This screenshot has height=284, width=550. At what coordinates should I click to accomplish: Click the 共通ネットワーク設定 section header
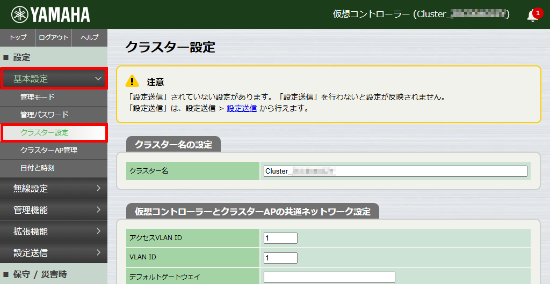click(252, 211)
